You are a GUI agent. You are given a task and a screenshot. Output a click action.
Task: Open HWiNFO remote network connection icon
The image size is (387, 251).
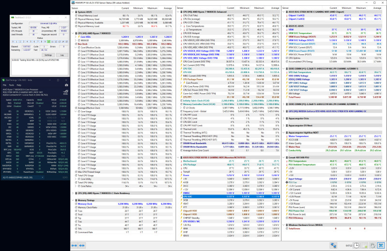[x=333, y=245]
